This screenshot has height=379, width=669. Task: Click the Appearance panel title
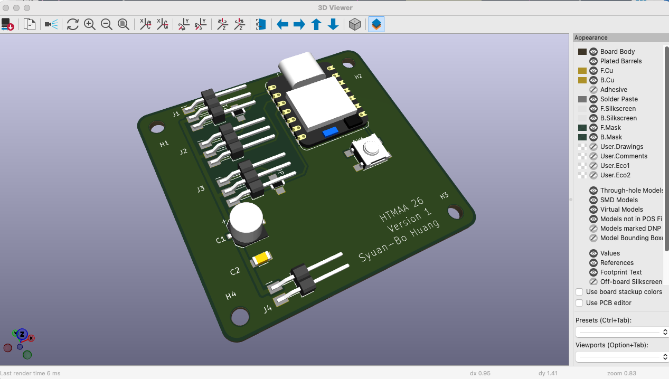(x=591, y=37)
